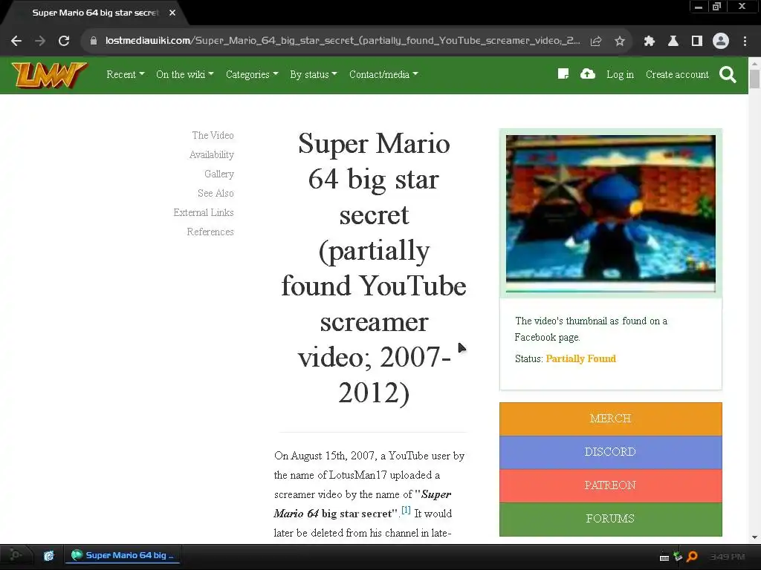Click the browser forward arrow
This screenshot has height=570, width=761.
pos(40,42)
